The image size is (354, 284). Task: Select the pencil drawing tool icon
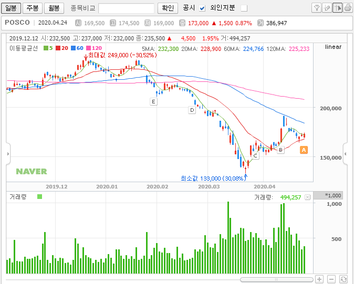point(327,8)
